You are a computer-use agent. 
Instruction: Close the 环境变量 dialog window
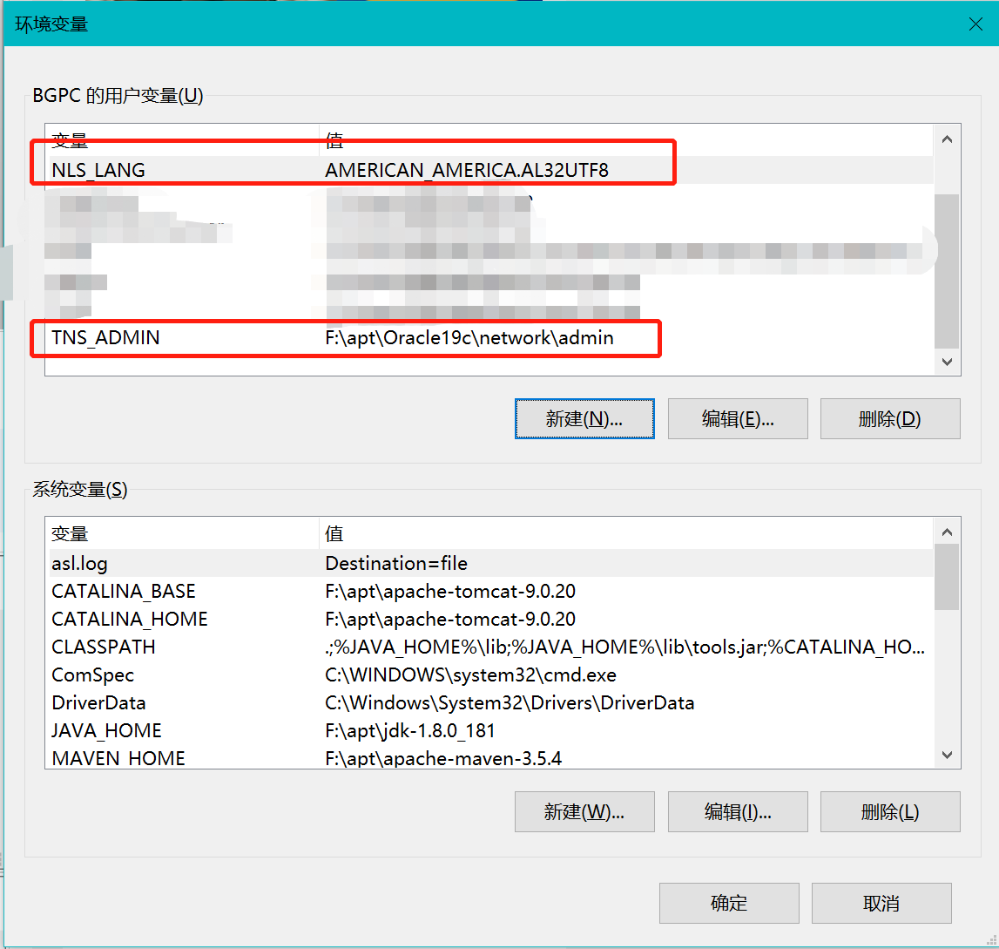975,24
